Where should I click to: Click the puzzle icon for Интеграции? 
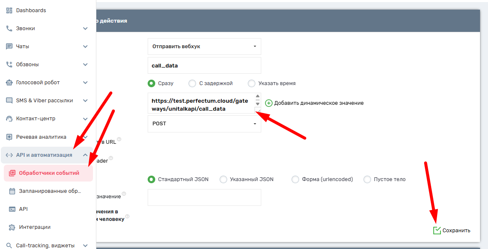[12, 227]
